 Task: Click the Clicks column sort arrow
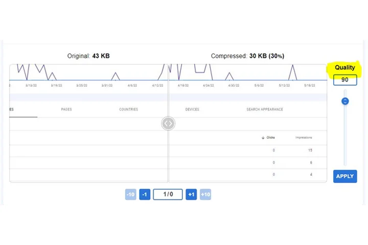263,138
